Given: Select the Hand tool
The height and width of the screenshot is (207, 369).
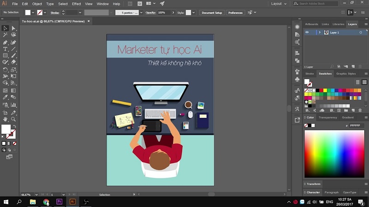Looking at the screenshot, I should click(5, 119).
